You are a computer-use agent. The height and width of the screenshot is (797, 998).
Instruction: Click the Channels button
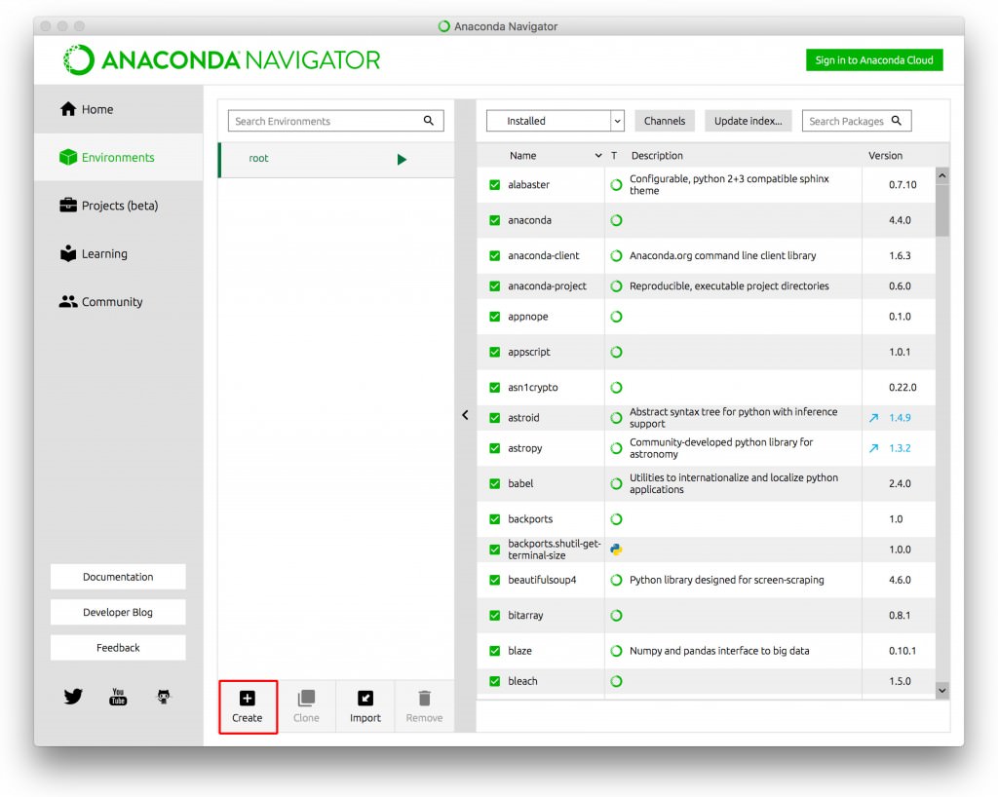[665, 121]
